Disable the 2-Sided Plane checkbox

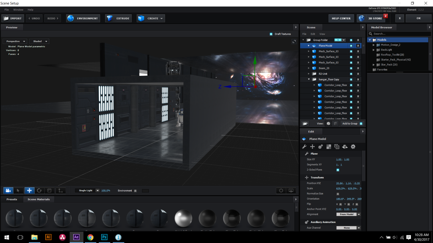338,170
